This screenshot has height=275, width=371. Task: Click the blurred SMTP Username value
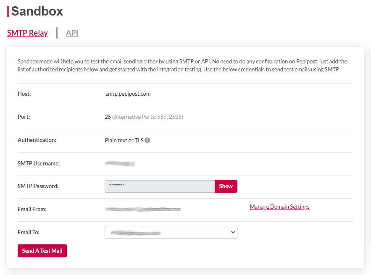[x=120, y=163]
